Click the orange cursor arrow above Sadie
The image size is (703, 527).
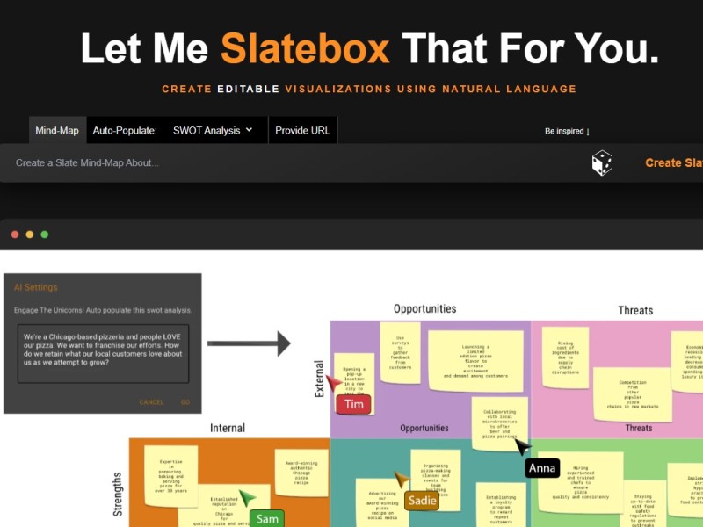coord(402,480)
